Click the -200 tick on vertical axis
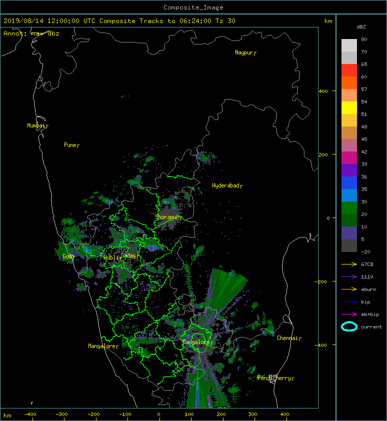The image size is (387, 421). pos(321,281)
